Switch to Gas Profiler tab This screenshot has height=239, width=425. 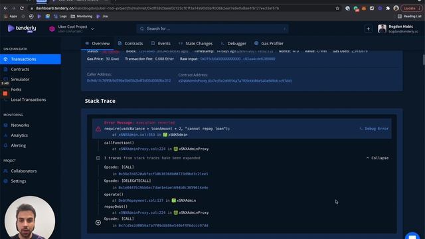coord(269,43)
